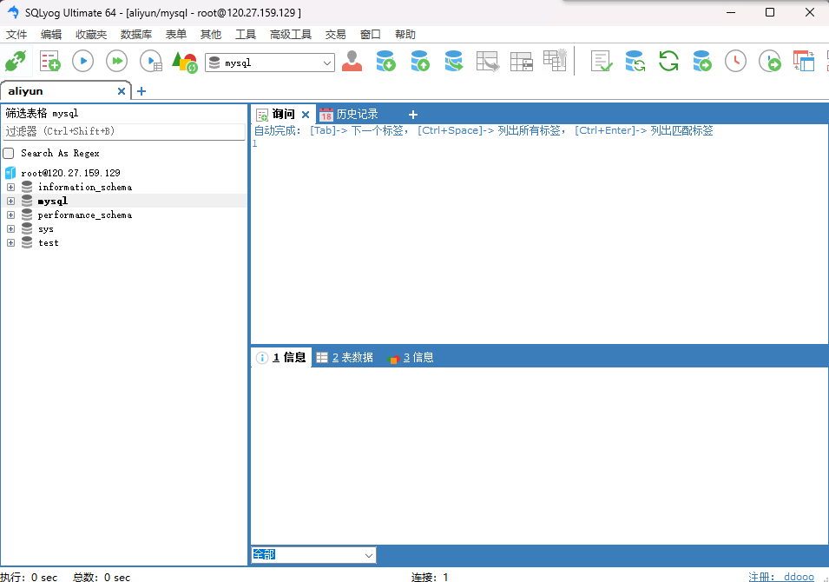The image size is (829, 582).
Task: Select the 1 信息 result tab
Action: click(x=282, y=358)
